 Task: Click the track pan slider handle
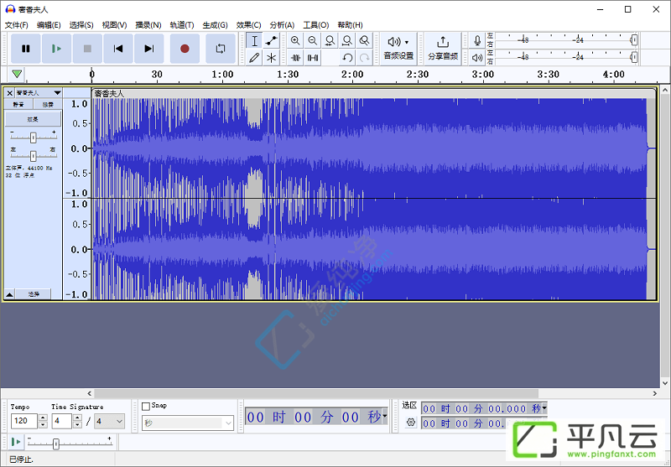click(x=33, y=155)
